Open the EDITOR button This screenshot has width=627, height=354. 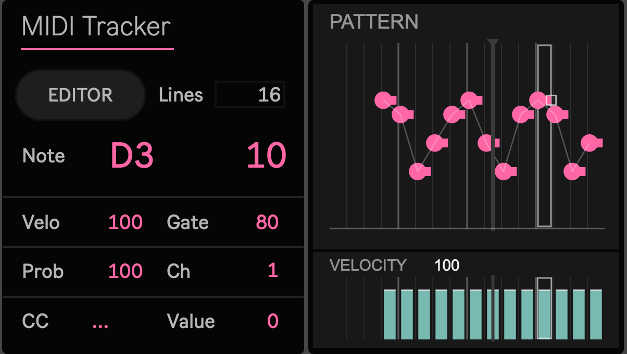80,95
